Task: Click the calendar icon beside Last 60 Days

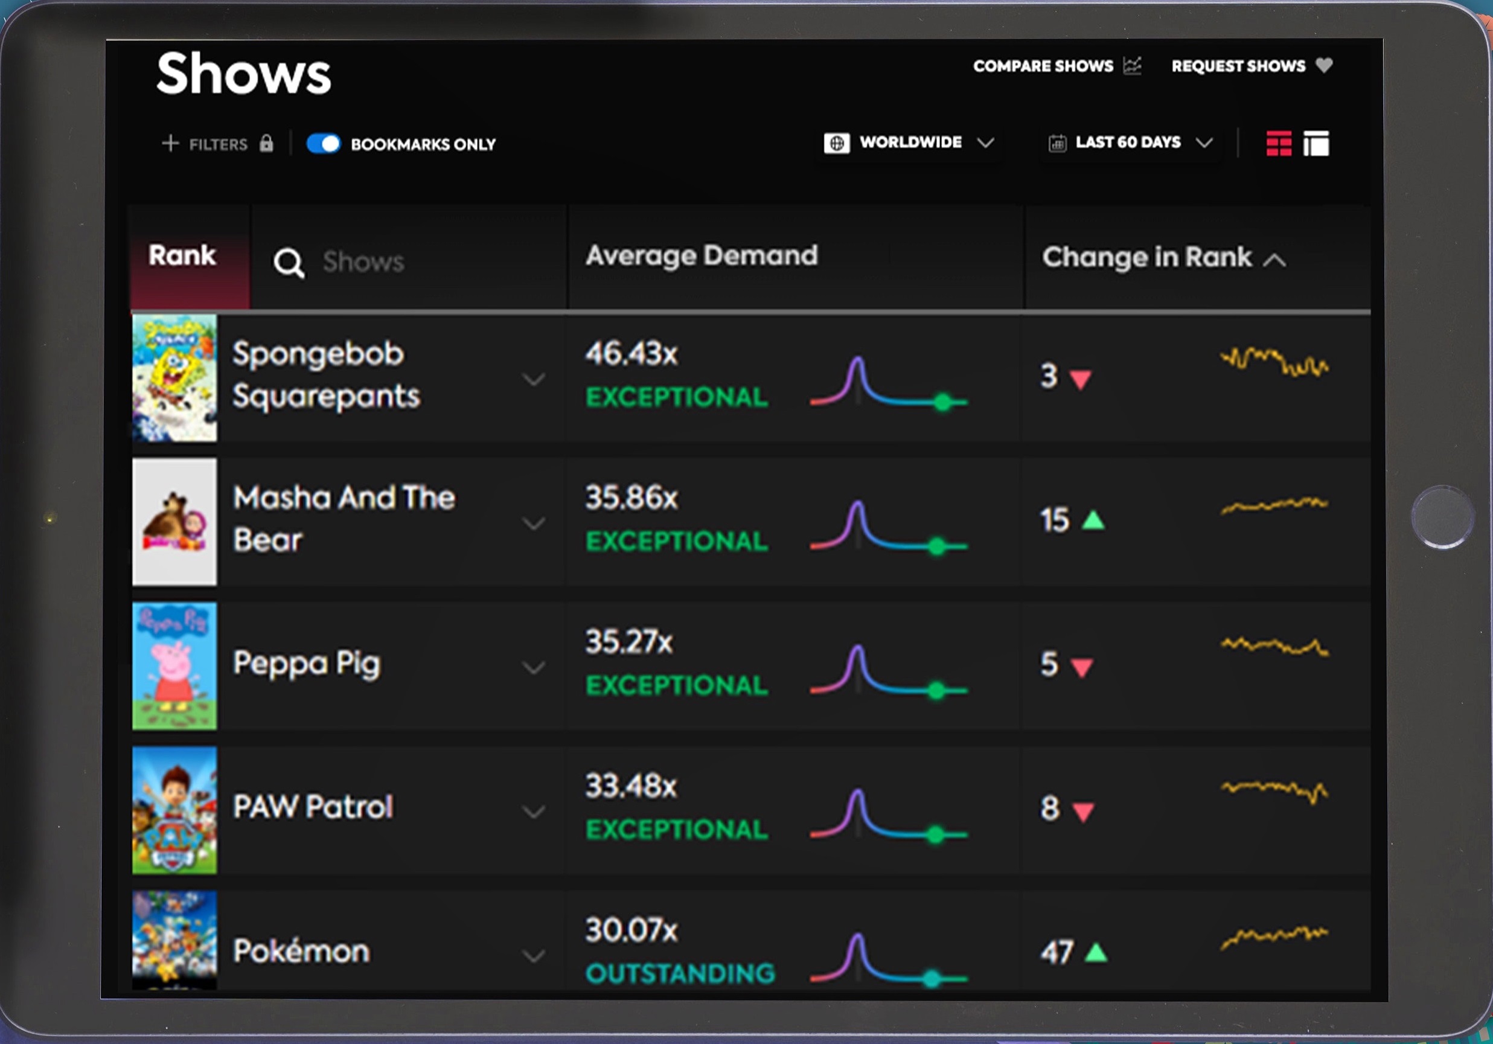Action: 1057,143
